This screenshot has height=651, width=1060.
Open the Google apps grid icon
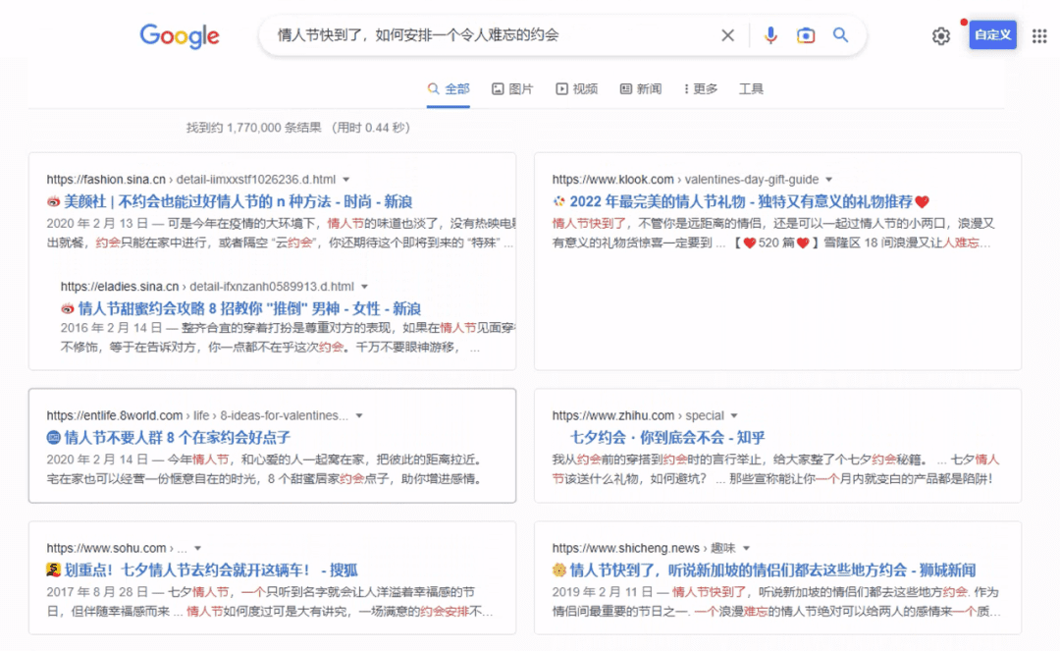[x=1038, y=34]
